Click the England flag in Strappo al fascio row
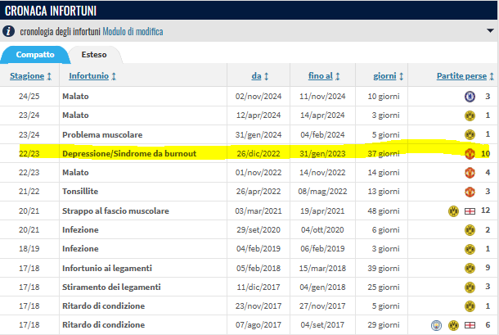This screenshot has width=499, height=335. (470, 211)
